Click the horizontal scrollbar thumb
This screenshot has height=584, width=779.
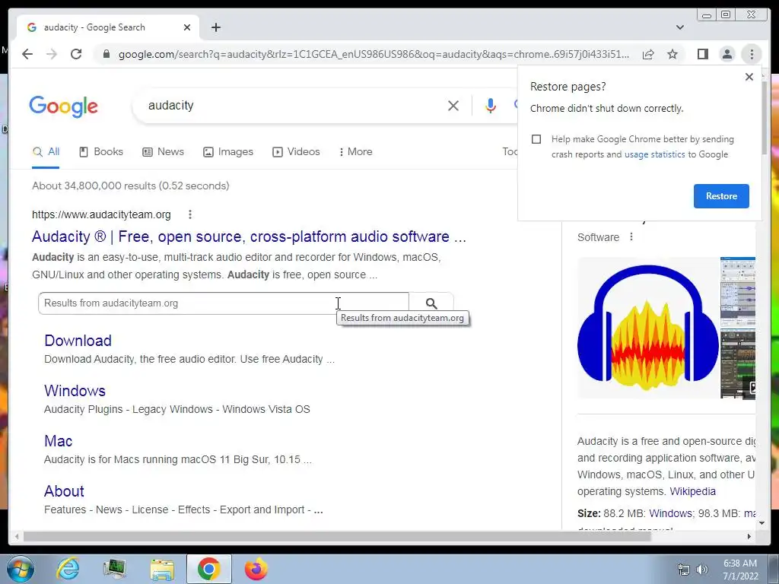pyautogui.click(x=337, y=537)
